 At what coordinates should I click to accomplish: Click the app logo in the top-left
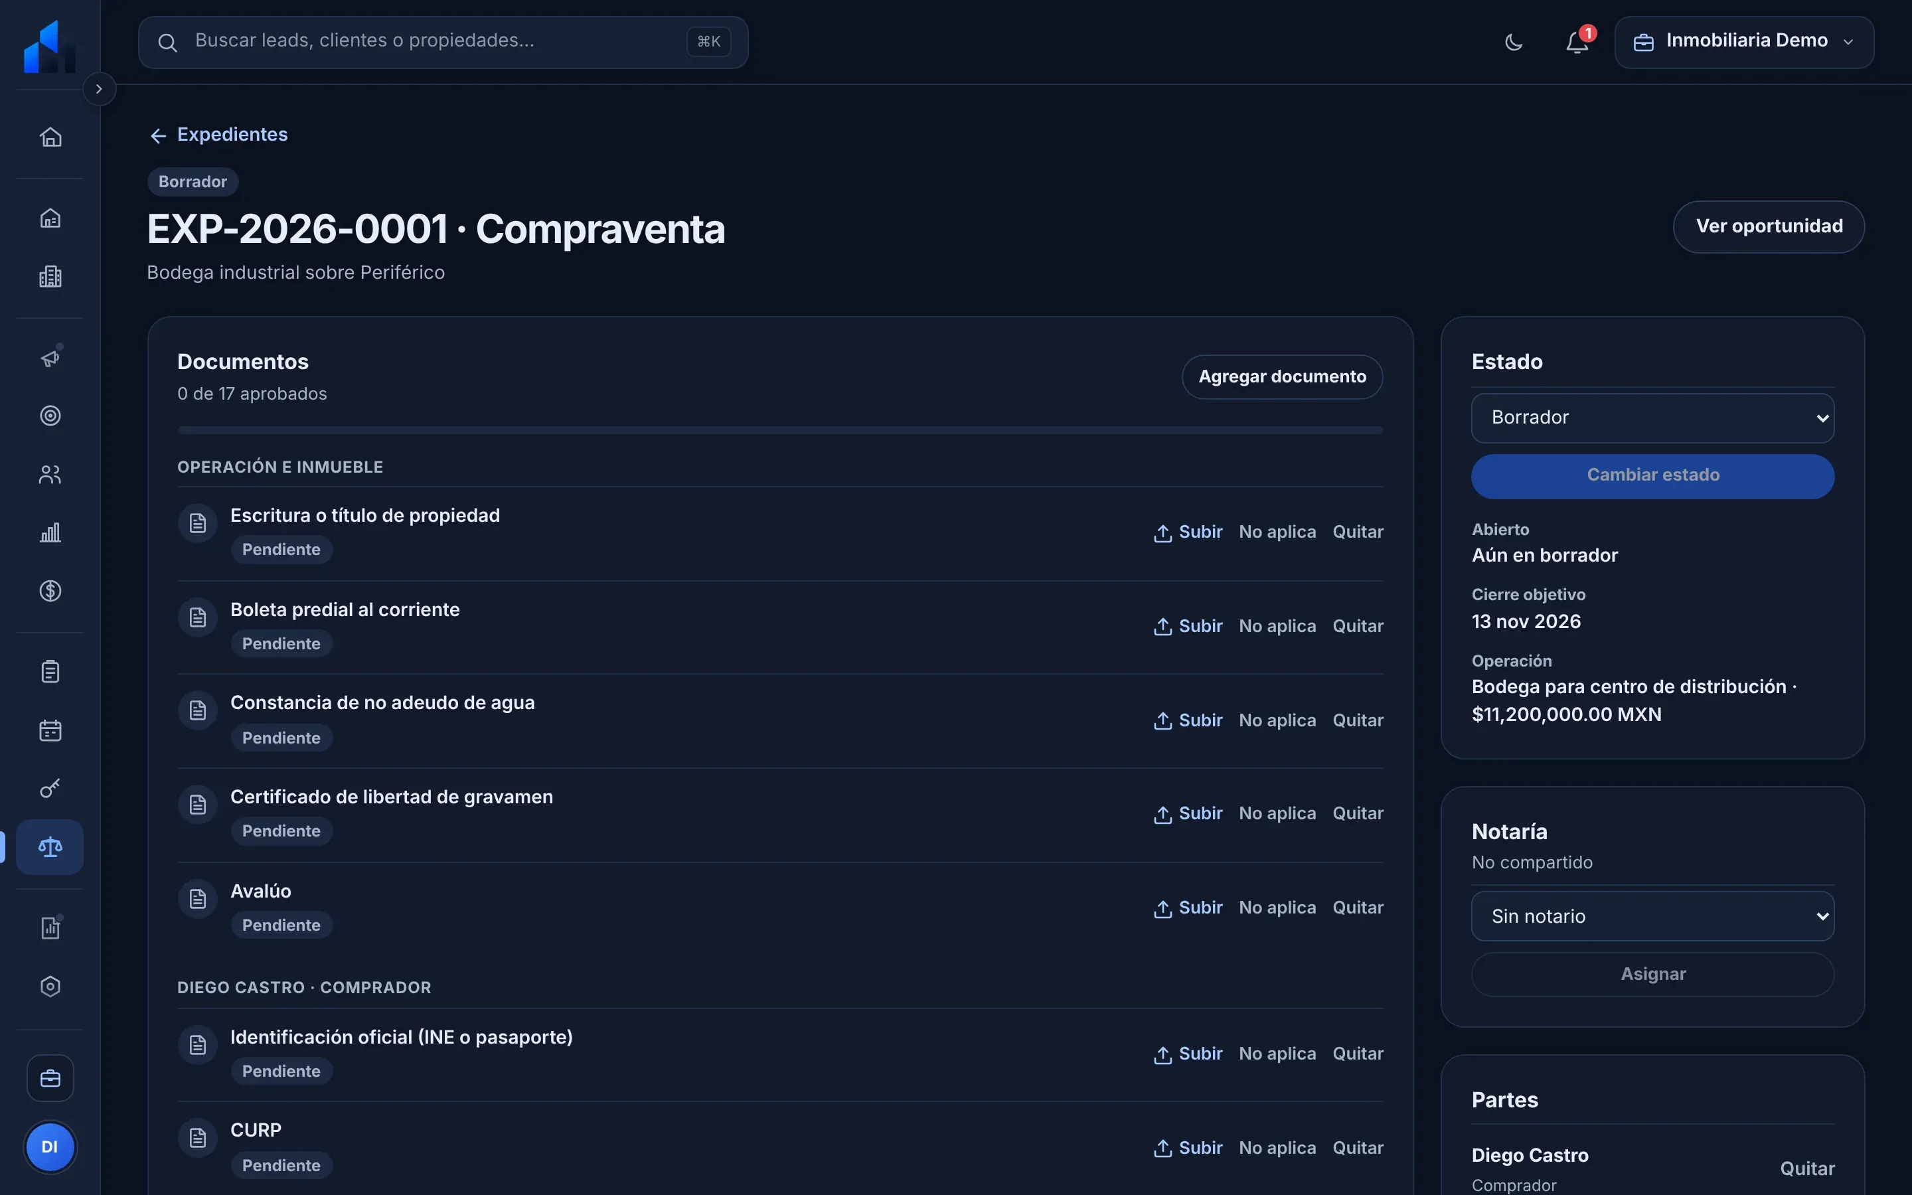click(x=50, y=46)
